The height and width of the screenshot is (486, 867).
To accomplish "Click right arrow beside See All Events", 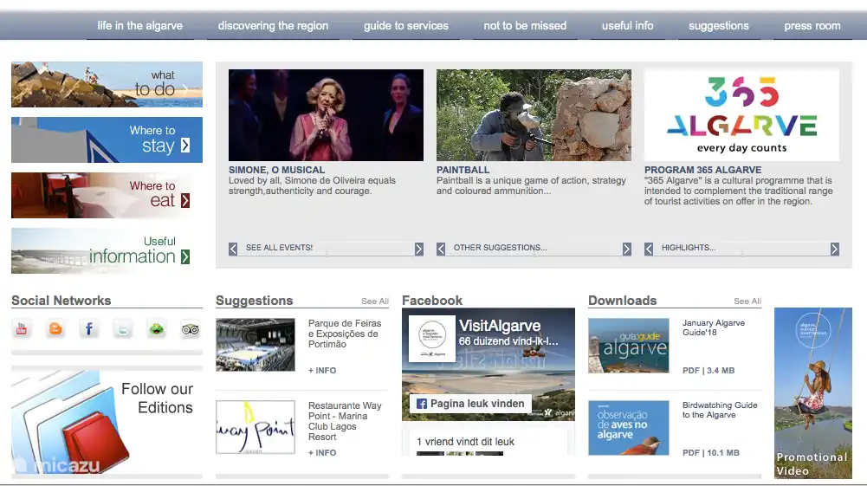I will (418, 249).
